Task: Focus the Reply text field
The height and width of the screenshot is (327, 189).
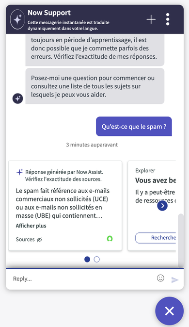Action: (83, 278)
